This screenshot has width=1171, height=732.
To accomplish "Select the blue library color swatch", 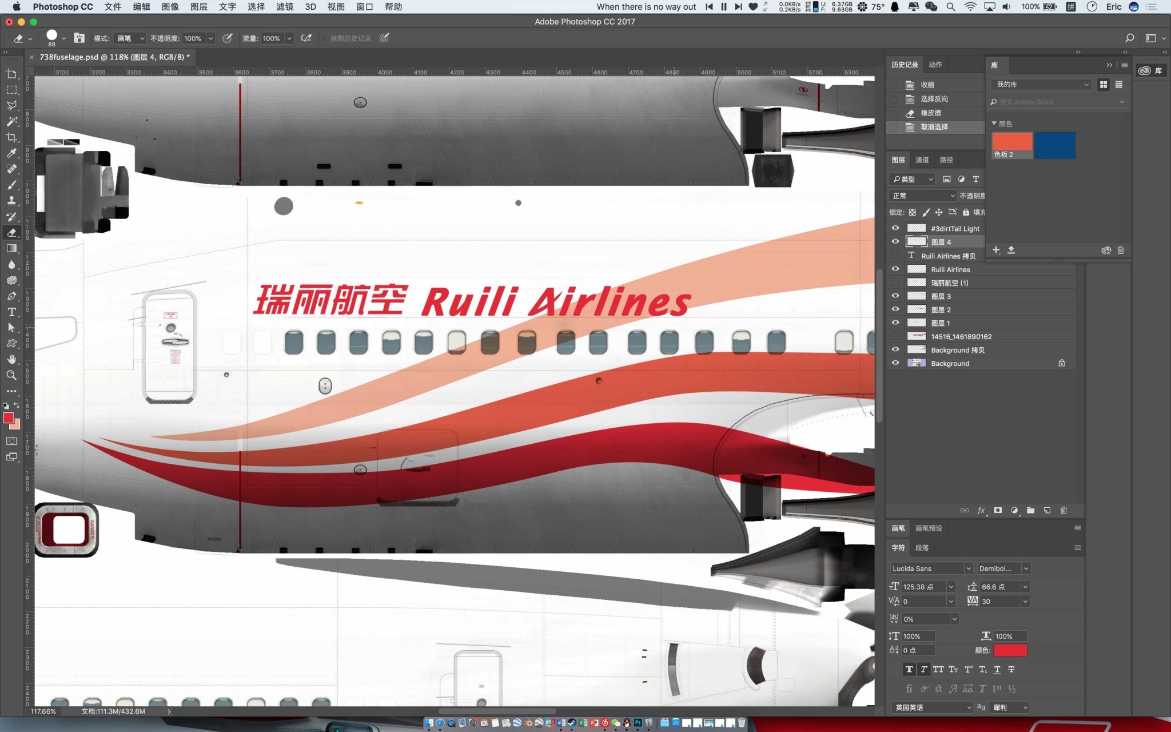I will [x=1055, y=145].
